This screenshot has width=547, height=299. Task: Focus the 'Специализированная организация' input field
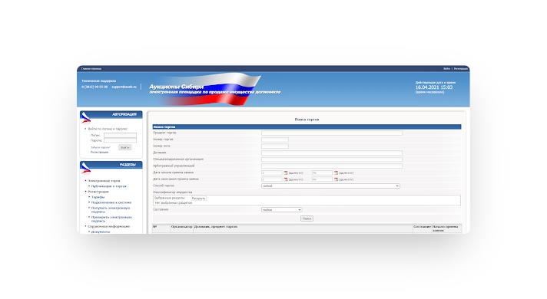(x=332, y=159)
